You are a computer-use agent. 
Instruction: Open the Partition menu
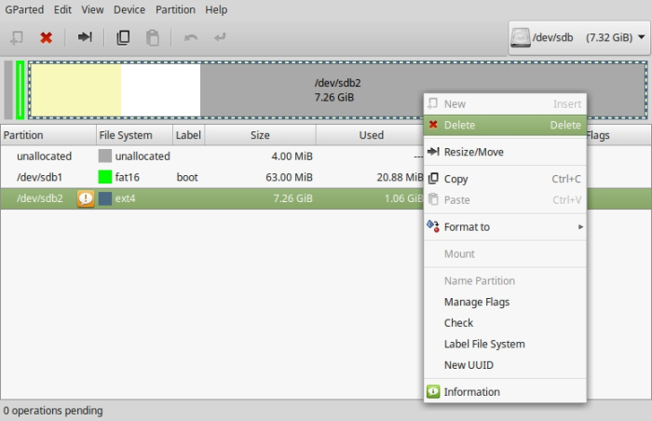pos(175,9)
